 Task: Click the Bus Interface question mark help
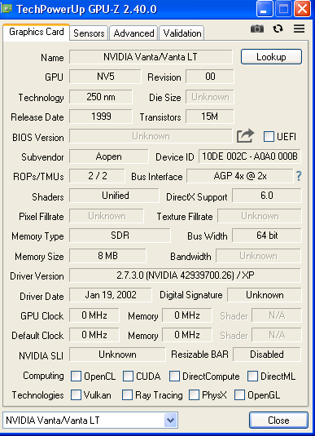(x=299, y=176)
